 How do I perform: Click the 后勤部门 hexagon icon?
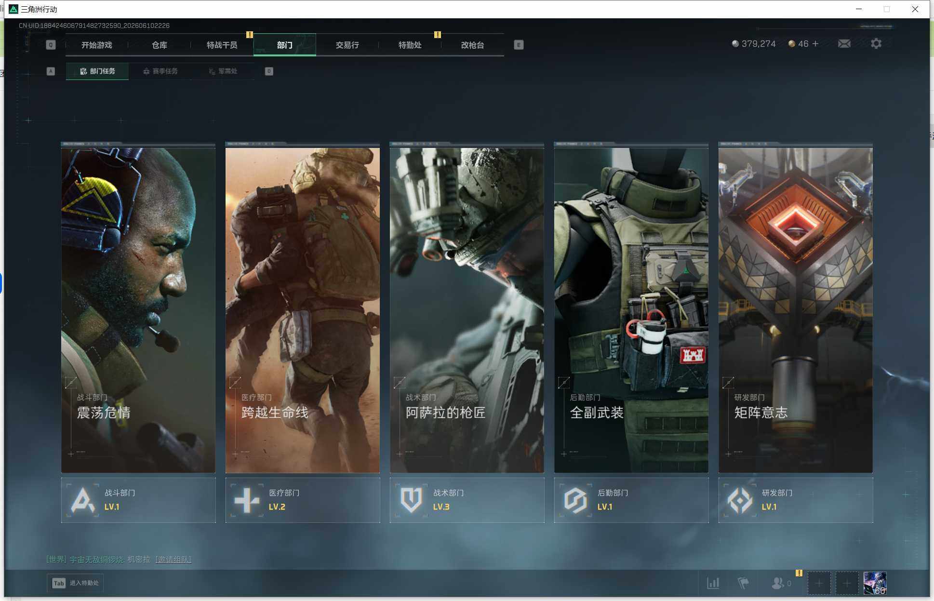575,500
